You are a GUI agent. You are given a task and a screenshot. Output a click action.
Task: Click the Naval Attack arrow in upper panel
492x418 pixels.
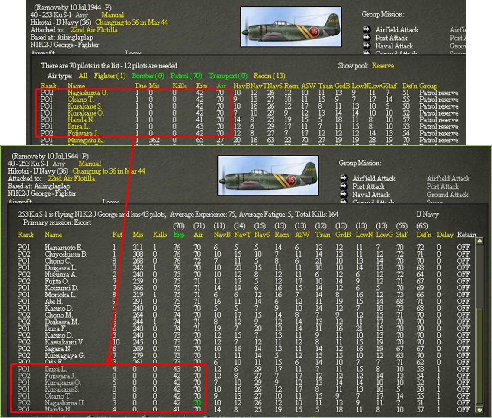(x=367, y=45)
